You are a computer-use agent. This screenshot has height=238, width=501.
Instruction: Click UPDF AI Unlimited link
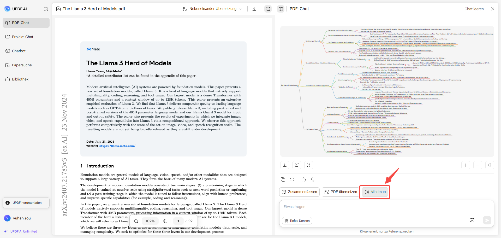point(21,231)
